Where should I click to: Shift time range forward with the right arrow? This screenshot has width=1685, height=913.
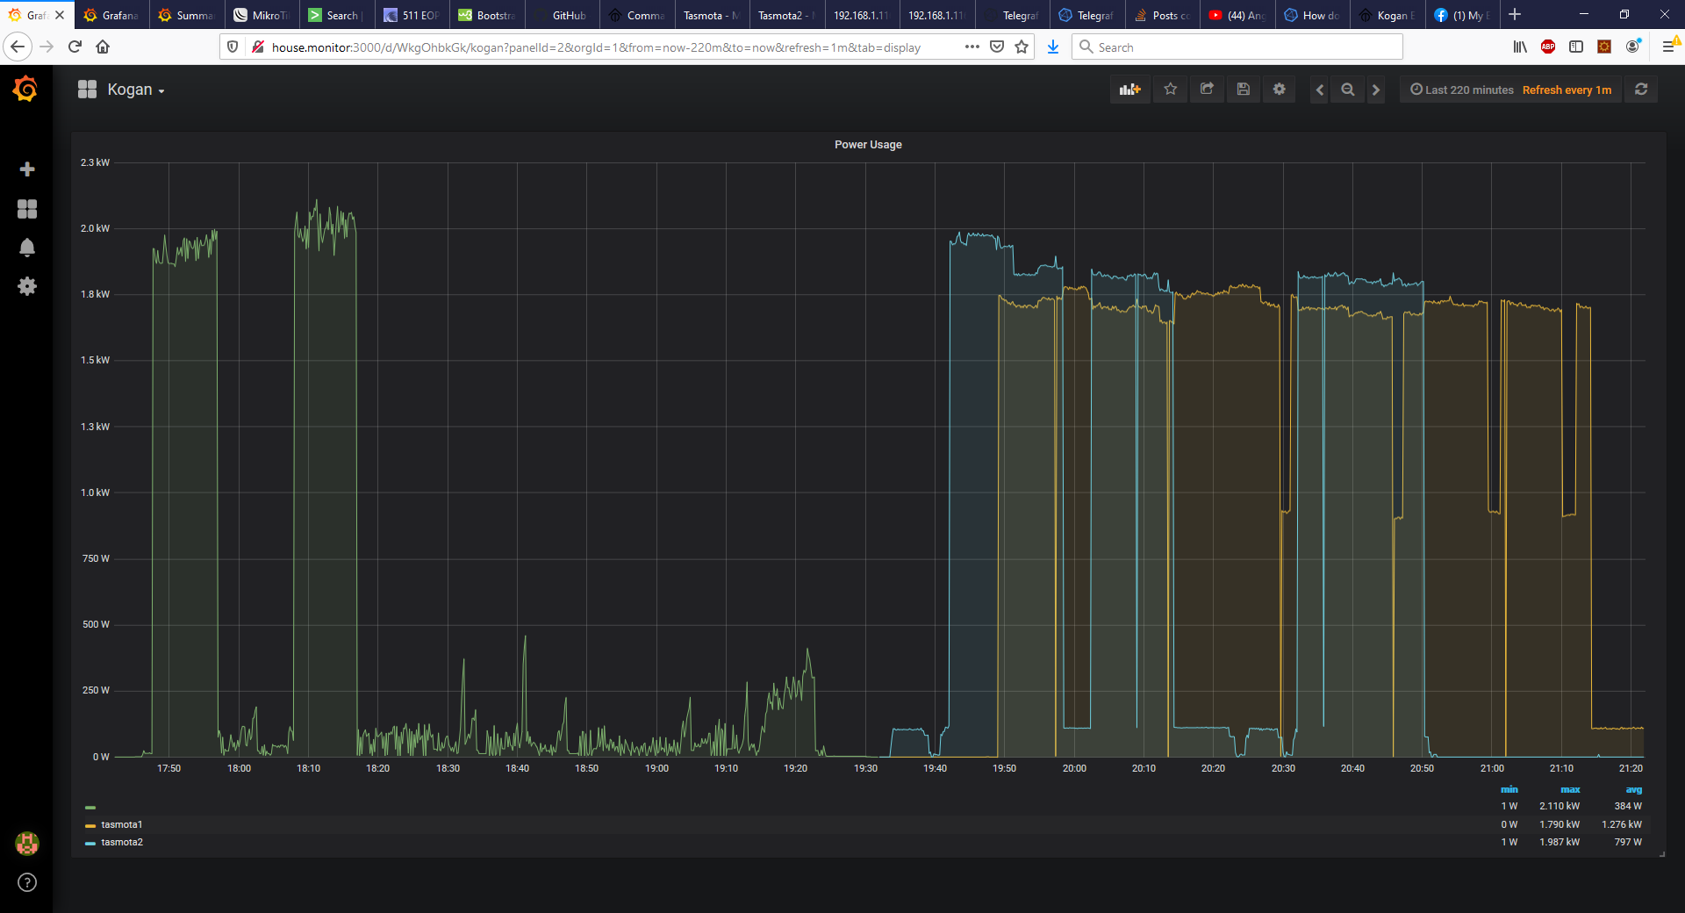click(x=1375, y=89)
